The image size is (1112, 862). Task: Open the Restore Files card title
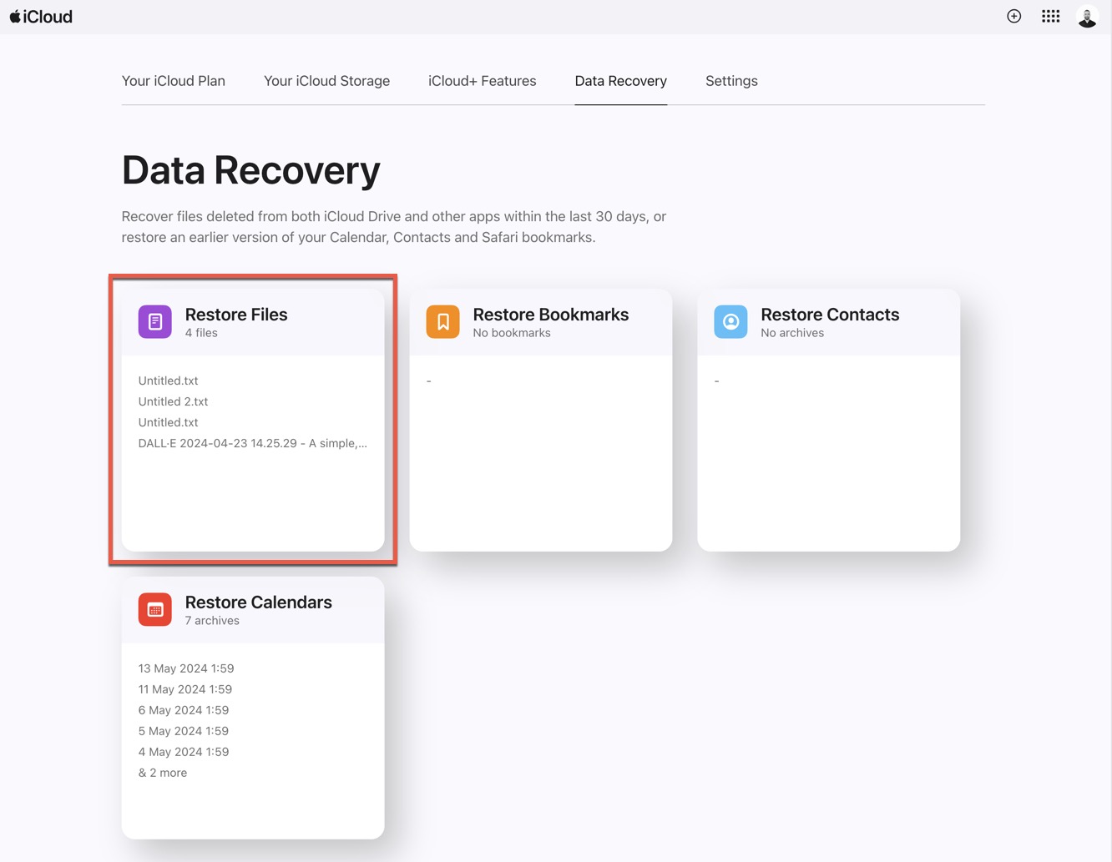click(x=236, y=315)
